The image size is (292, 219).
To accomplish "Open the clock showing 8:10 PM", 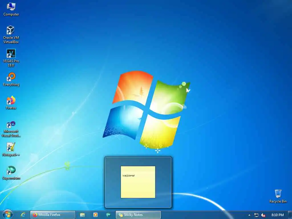I will tap(277, 215).
